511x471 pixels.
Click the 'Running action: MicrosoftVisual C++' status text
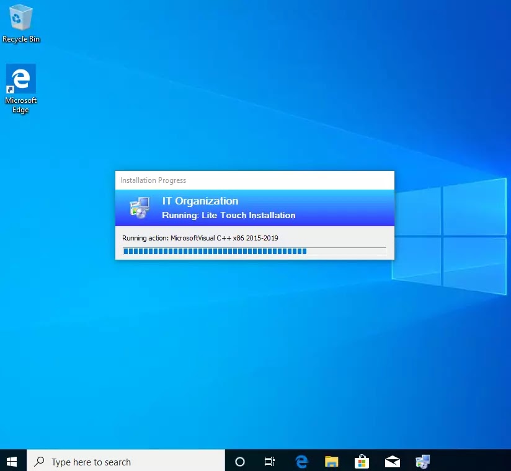click(200, 238)
